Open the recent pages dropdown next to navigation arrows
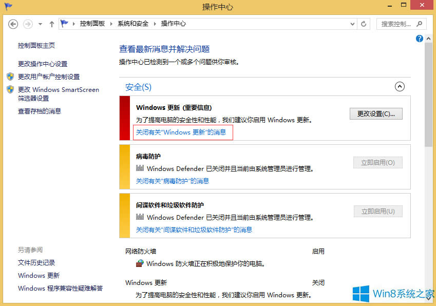Viewport: 436px width, 306px height. pyautogui.click(x=40, y=24)
